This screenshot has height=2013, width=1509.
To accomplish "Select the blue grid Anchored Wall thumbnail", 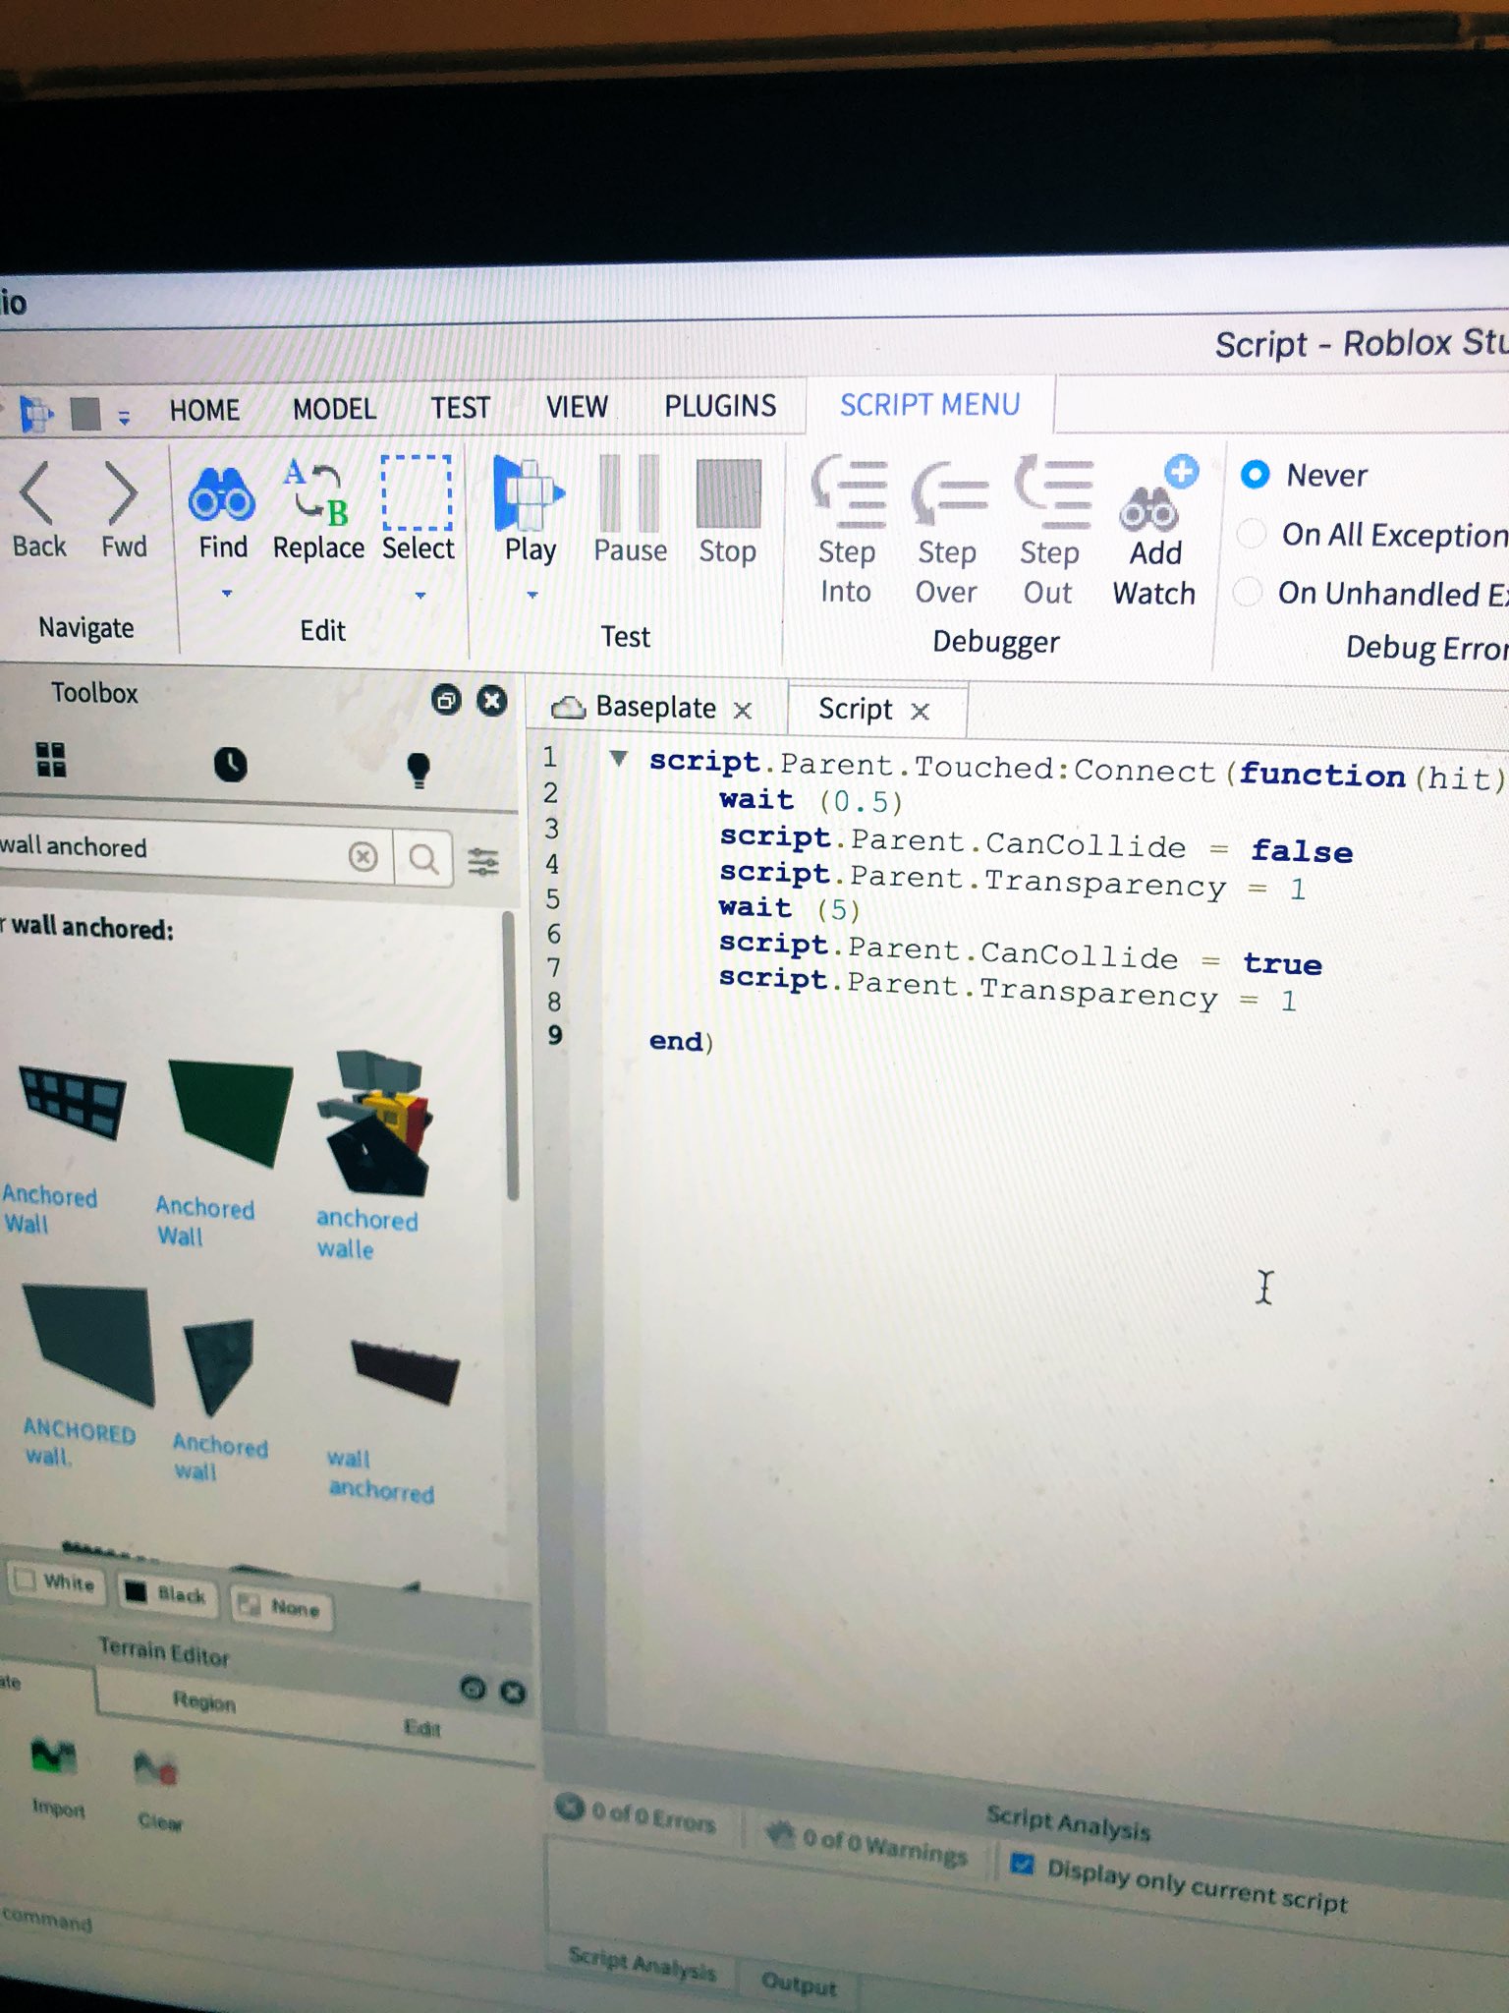I will click(x=72, y=1101).
